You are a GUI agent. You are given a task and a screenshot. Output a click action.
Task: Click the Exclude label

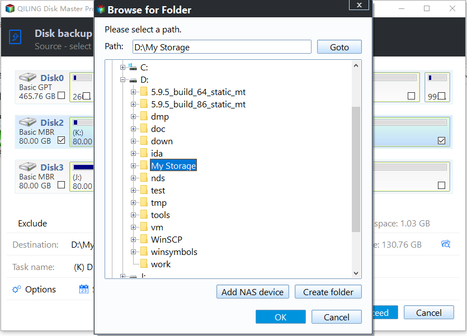32,223
